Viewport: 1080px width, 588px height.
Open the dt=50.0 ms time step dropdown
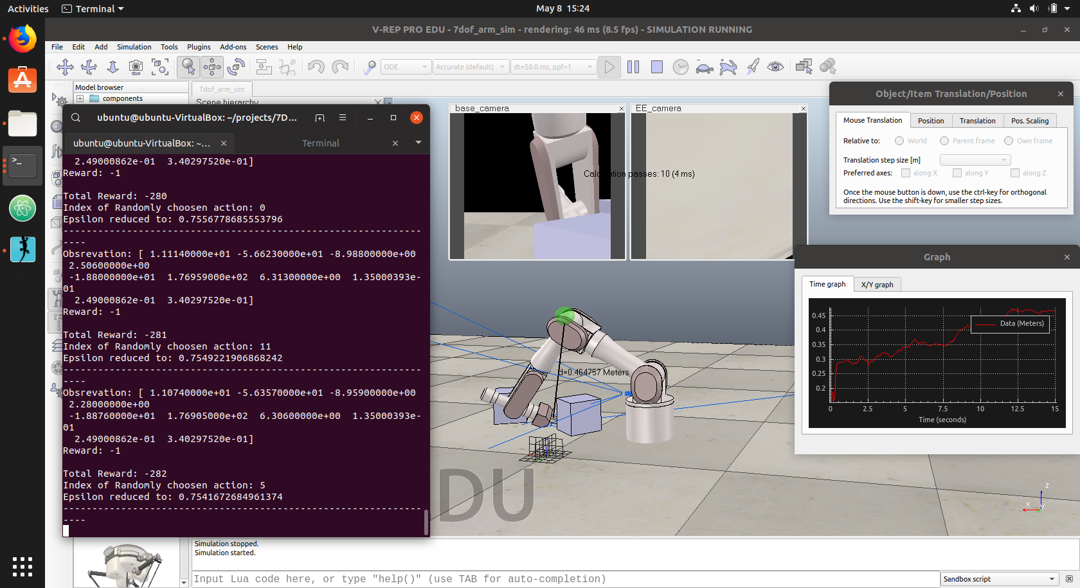click(x=553, y=67)
